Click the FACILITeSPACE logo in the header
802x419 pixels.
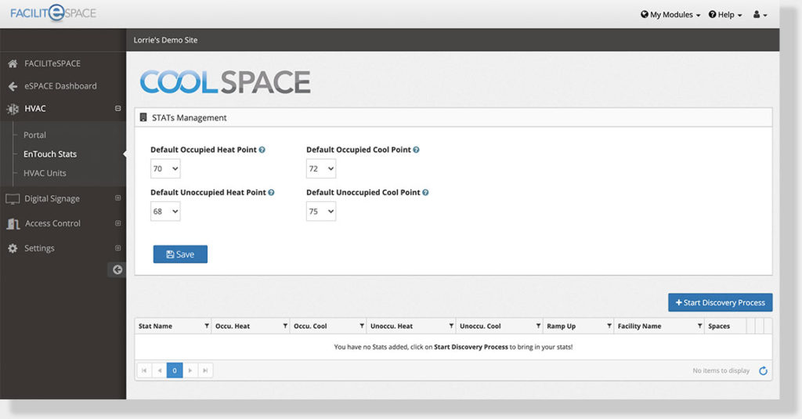[x=53, y=13]
